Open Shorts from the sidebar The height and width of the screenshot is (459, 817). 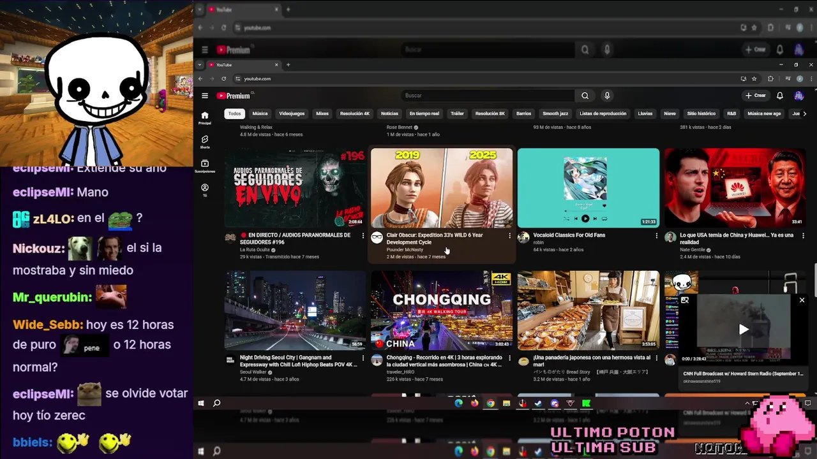click(205, 142)
